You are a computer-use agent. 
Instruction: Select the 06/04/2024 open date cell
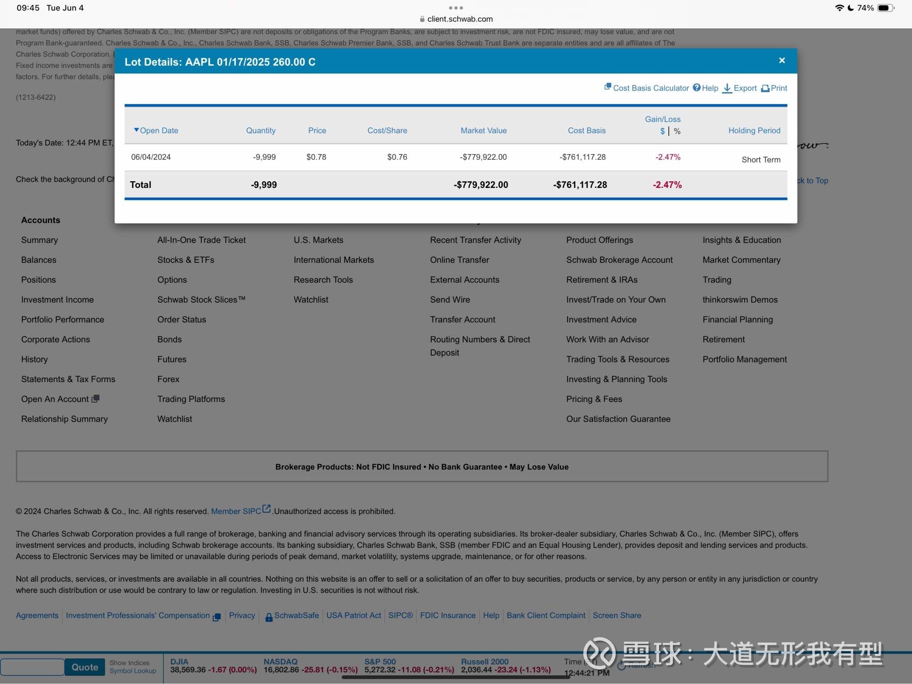point(151,157)
